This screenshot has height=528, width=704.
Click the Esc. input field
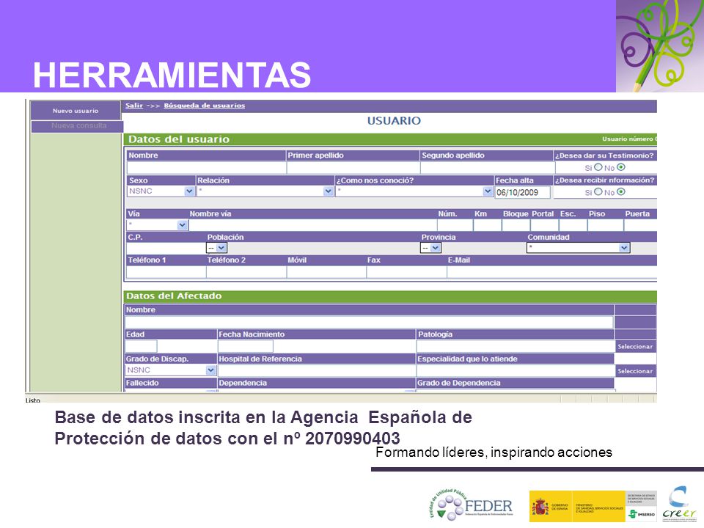[x=573, y=225]
